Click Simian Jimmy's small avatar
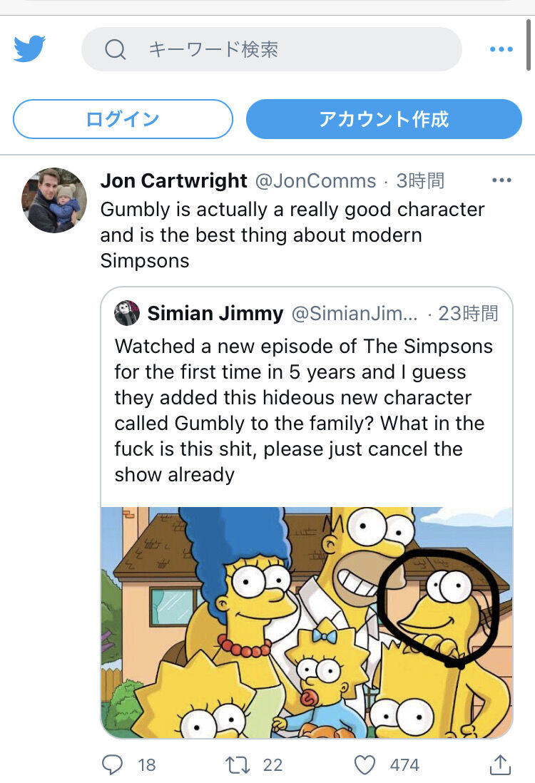Screen dimensions: 535x783 click(x=127, y=313)
